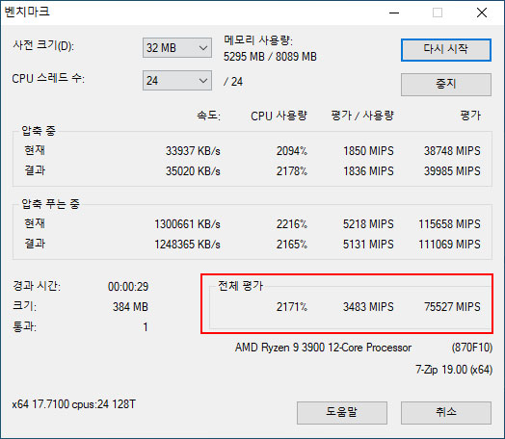Cancel with the 취소 button
Screen dimensions: 505x439
click(x=446, y=413)
